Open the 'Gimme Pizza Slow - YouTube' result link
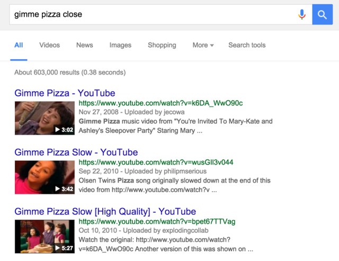This screenshot has height=261, width=339. (x=76, y=152)
